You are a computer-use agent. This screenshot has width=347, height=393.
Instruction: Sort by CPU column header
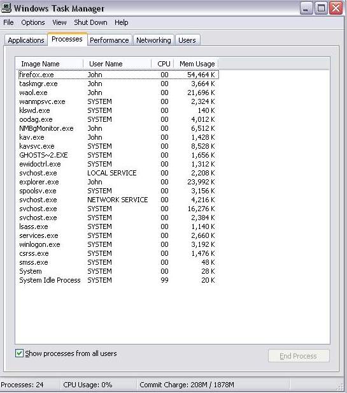coord(162,64)
